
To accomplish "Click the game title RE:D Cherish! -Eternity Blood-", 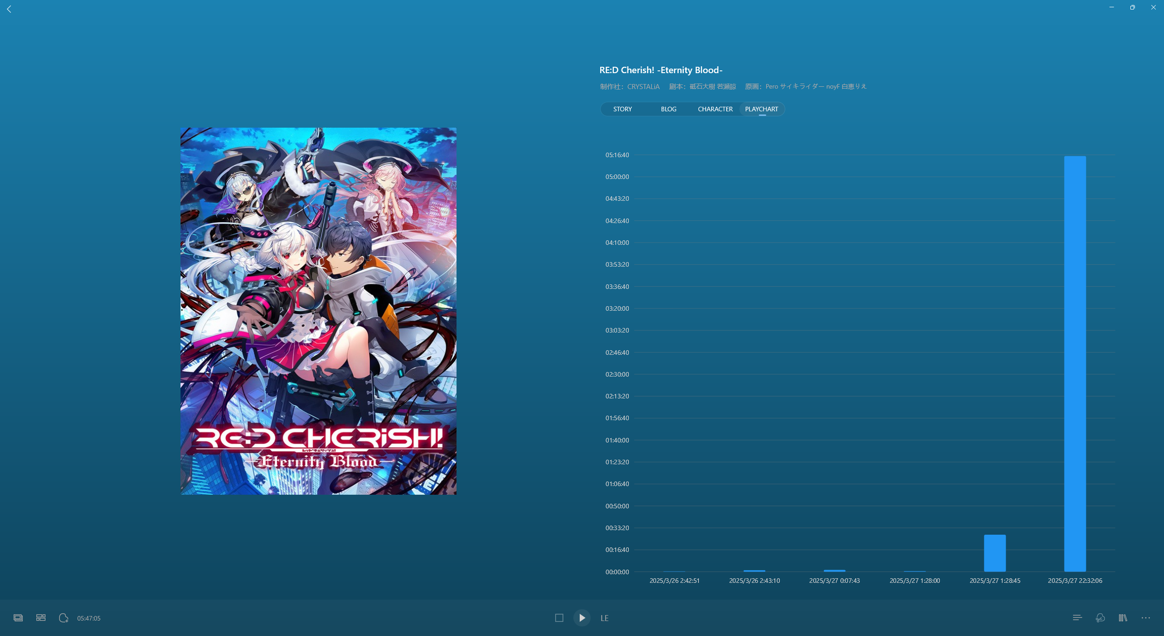I will tap(661, 70).
